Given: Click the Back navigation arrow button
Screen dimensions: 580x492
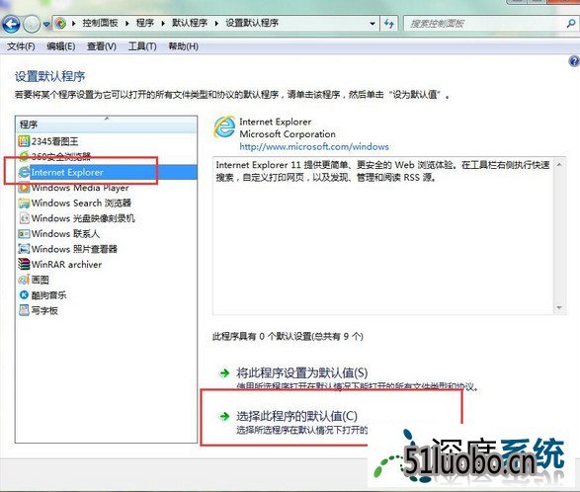Looking at the screenshot, I should coord(11,24).
